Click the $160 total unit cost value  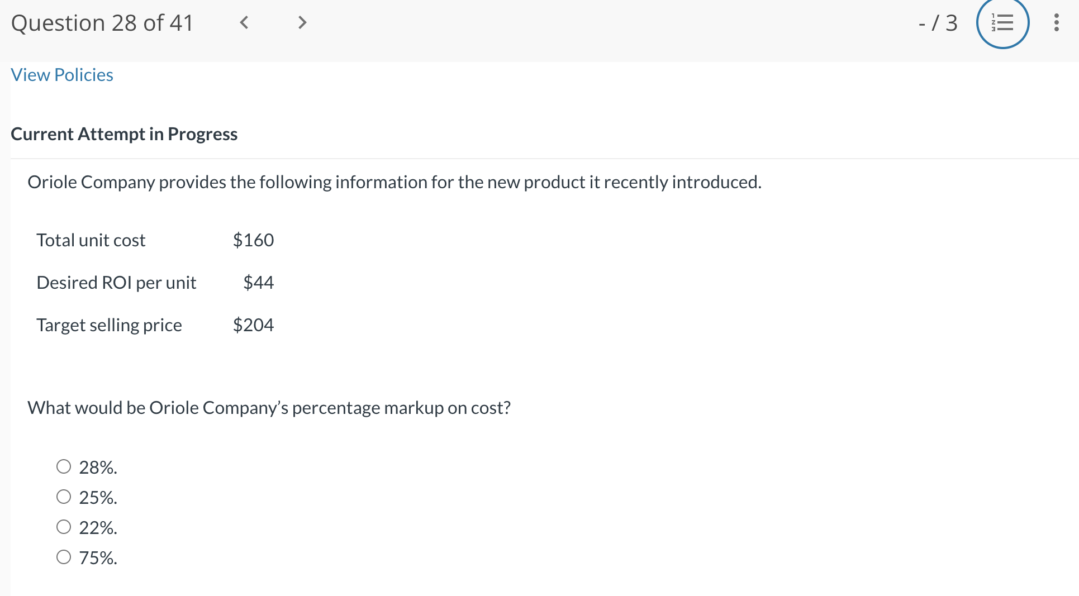(253, 240)
